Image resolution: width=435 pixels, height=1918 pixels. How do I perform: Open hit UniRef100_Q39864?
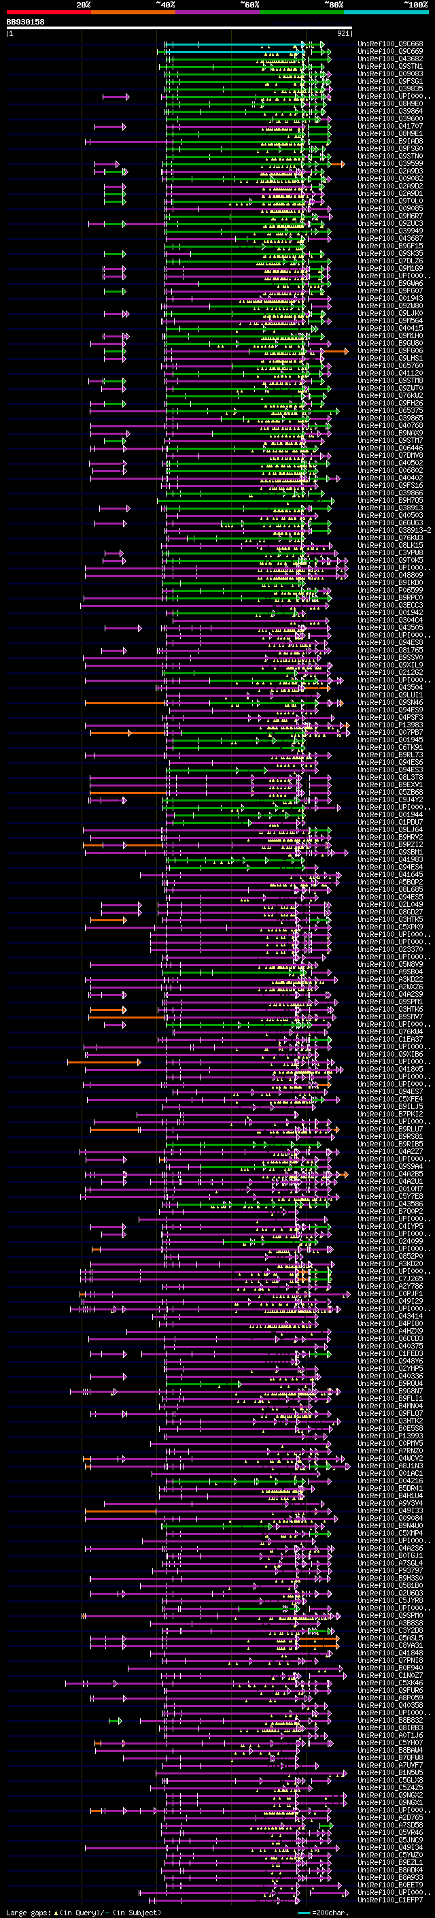390,111
